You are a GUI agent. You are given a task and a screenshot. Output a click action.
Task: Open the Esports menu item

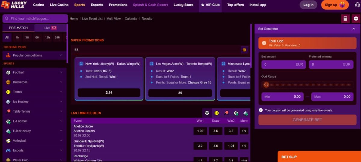click(x=97, y=5)
